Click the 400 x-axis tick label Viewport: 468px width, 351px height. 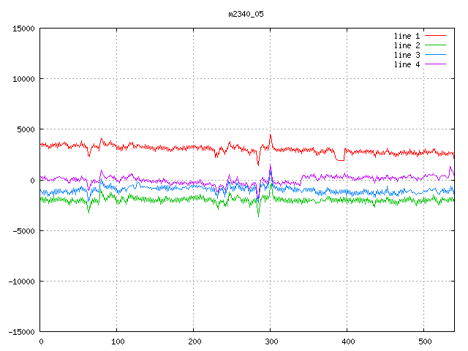(x=347, y=341)
